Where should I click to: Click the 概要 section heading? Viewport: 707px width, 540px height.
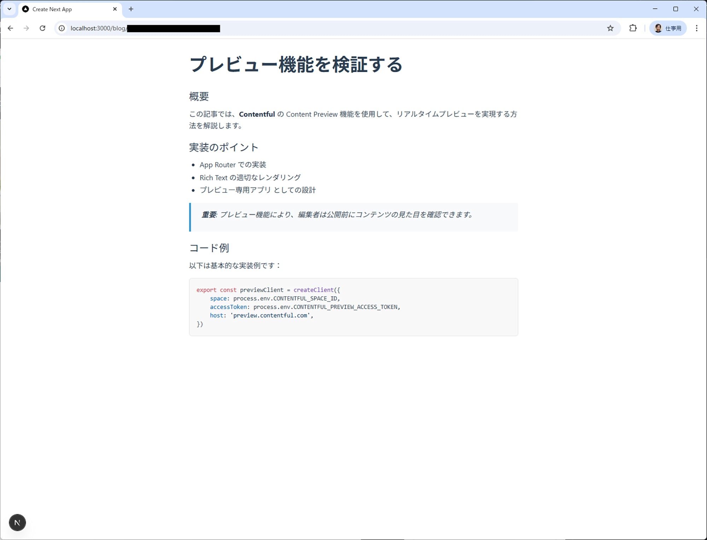tap(199, 96)
